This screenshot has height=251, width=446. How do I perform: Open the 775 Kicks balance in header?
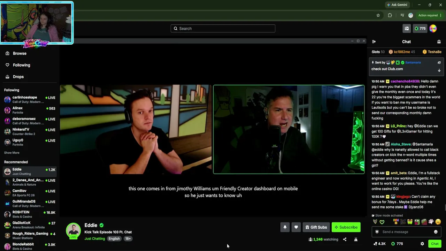[x=420, y=29]
